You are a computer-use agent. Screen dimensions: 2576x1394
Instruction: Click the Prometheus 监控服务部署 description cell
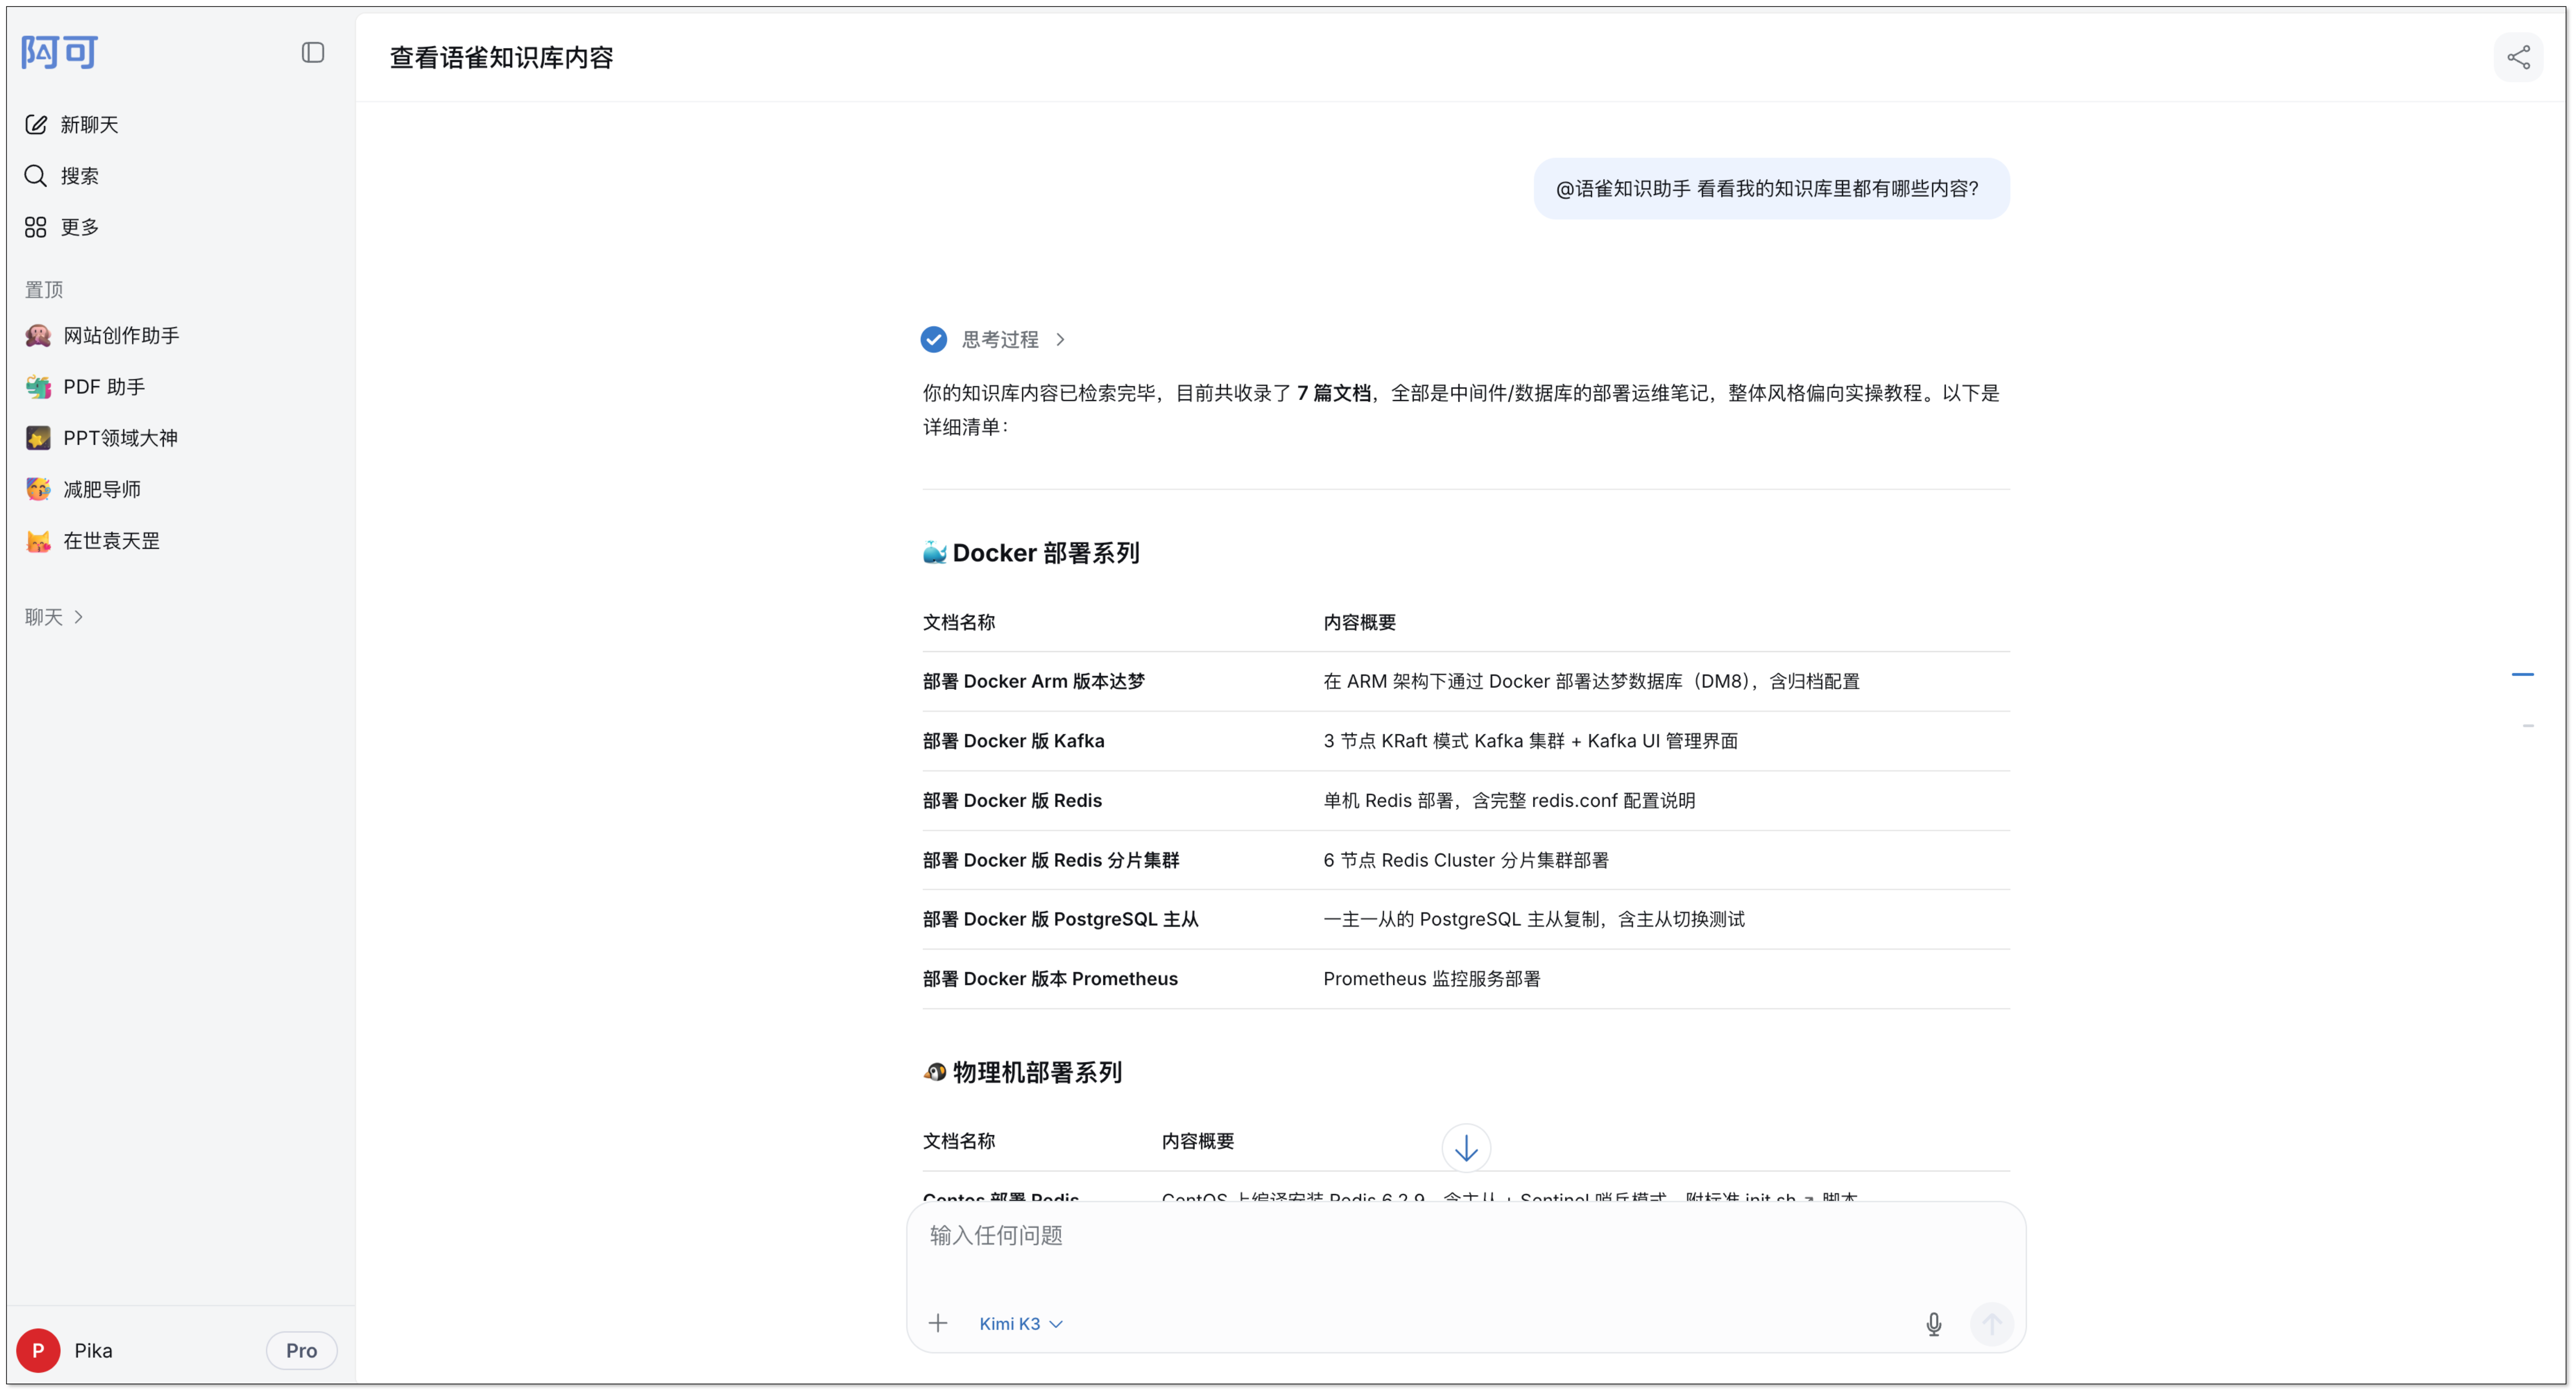coord(1431,979)
